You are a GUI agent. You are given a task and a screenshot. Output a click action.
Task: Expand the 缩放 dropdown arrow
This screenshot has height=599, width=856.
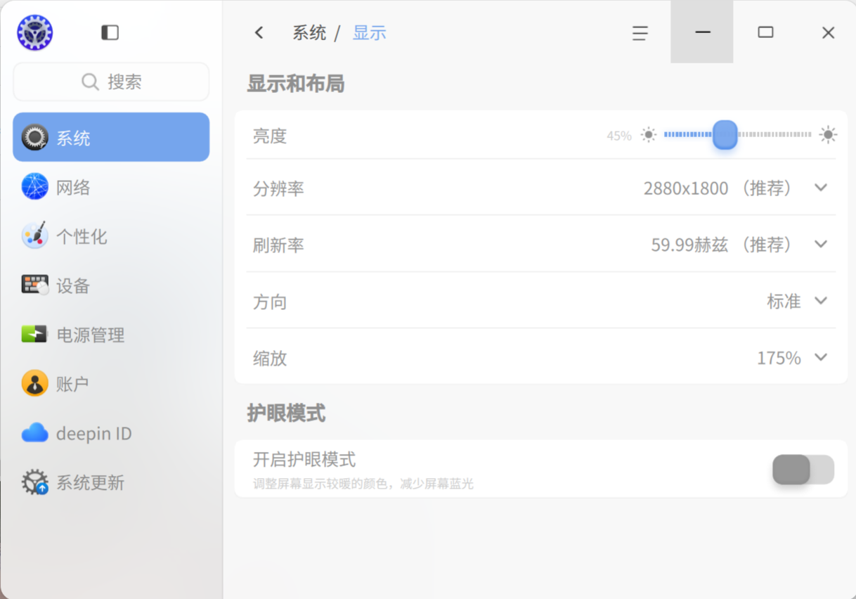click(821, 357)
